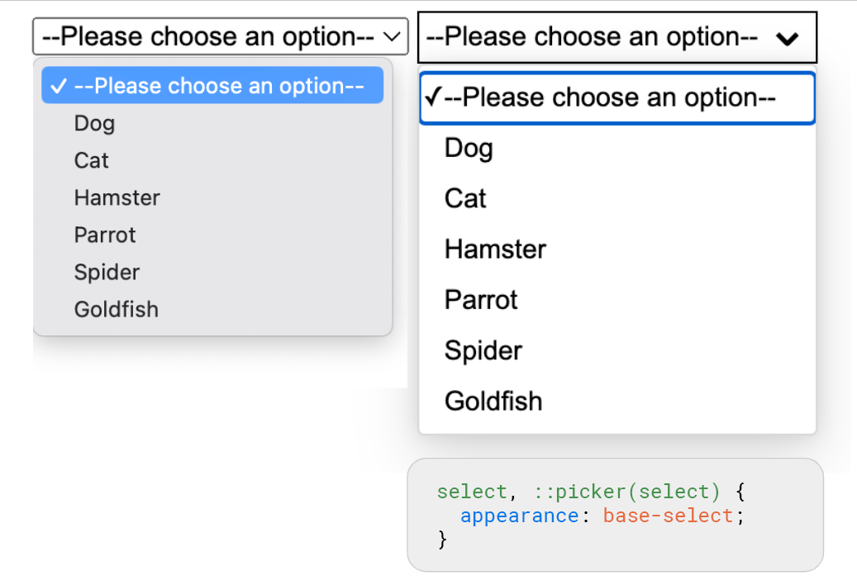Viewport: 857px width, 585px height.
Task: Select Parrot in the right dropdown list
Action: pyautogui.click(x=481, y=300)
